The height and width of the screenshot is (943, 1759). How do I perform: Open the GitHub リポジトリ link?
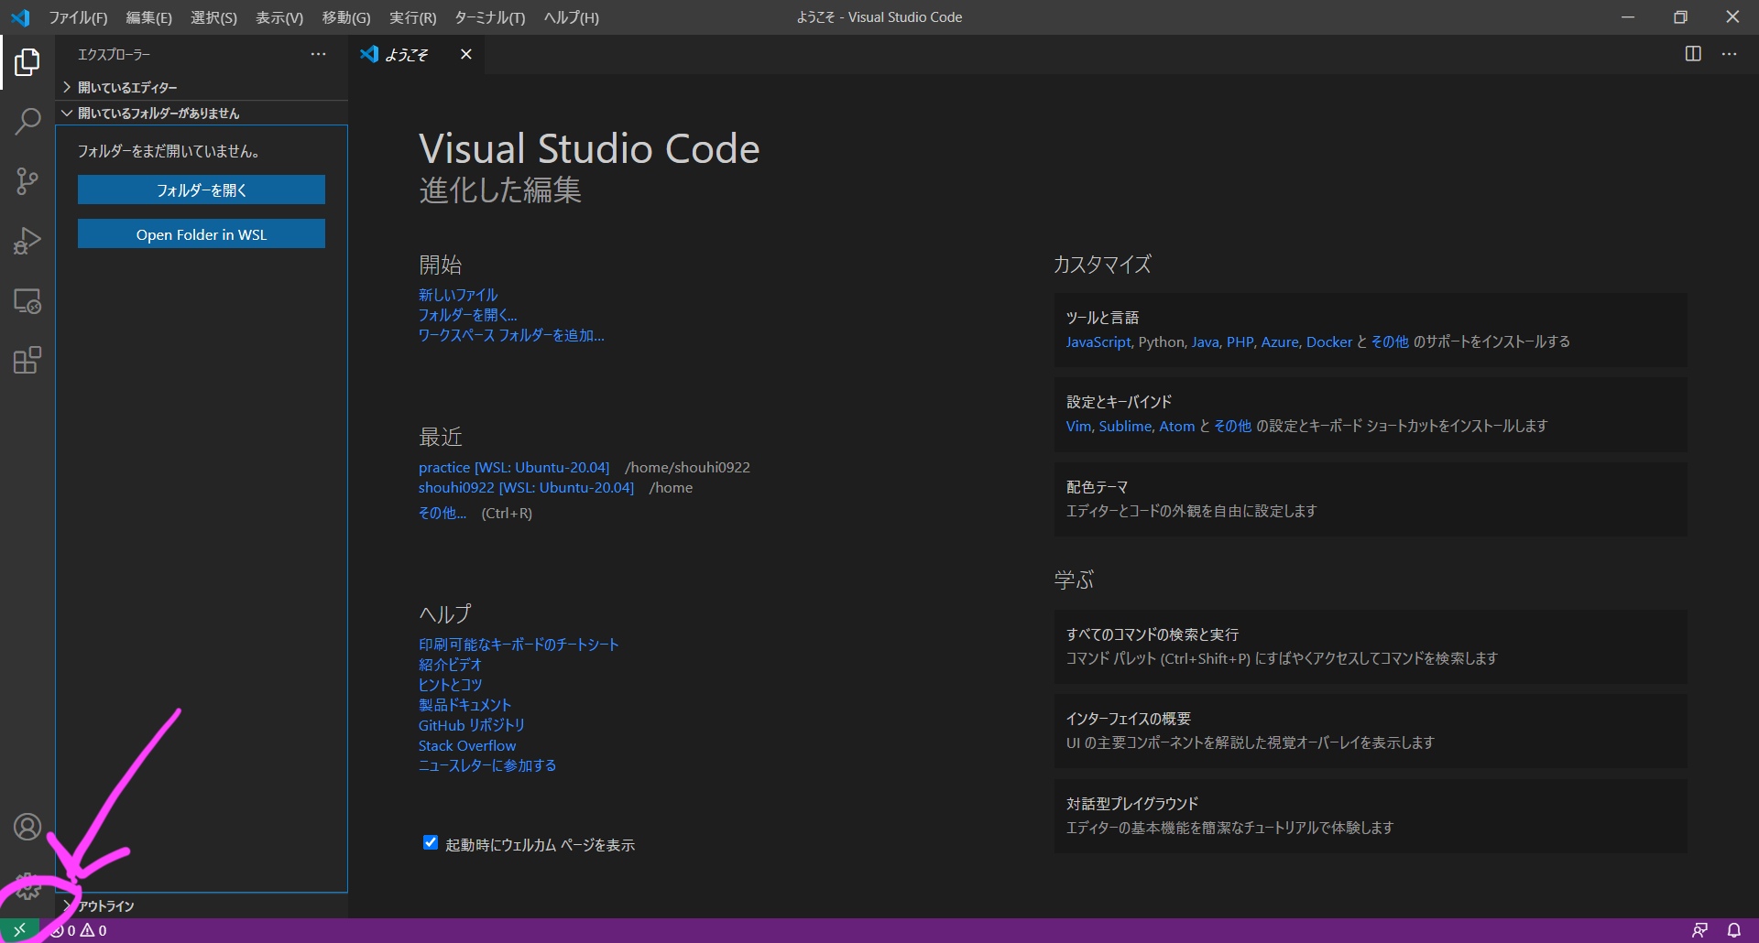472,725
